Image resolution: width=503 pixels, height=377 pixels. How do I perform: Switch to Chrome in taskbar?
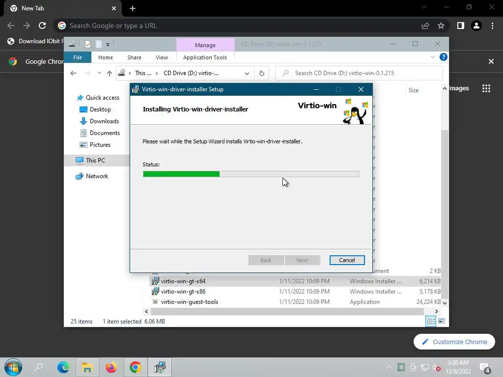pos(136,367)
